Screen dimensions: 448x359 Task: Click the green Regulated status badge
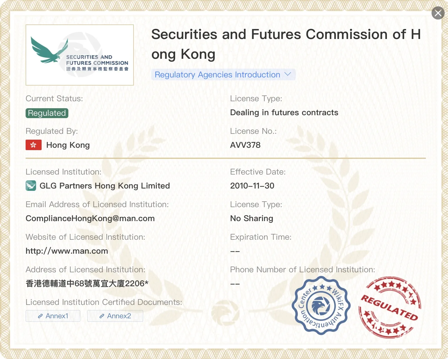click(47, 113)
